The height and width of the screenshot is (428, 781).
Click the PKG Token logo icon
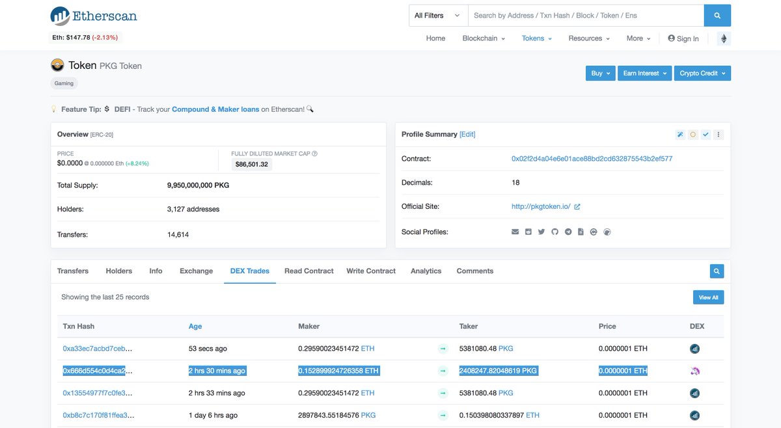click(57, 65)
